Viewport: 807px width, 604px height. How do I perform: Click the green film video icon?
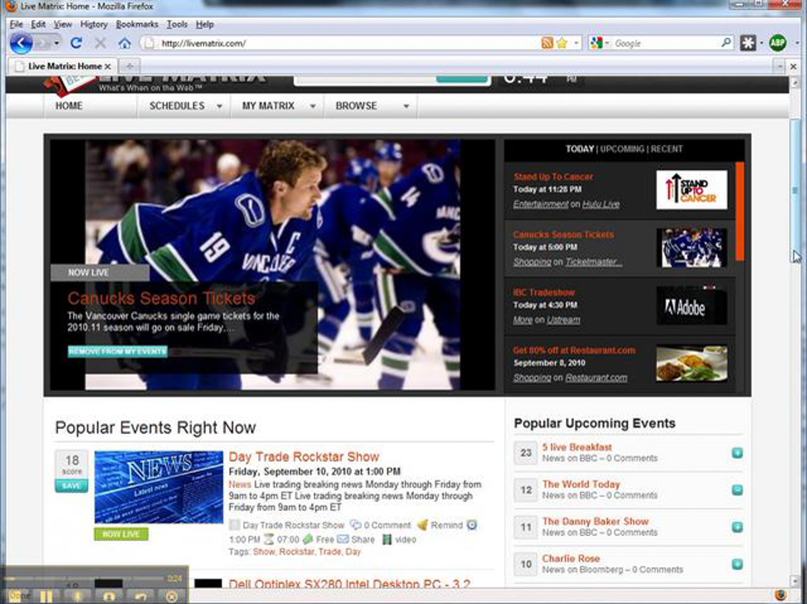pyautogui.click(x=387, y=539)
